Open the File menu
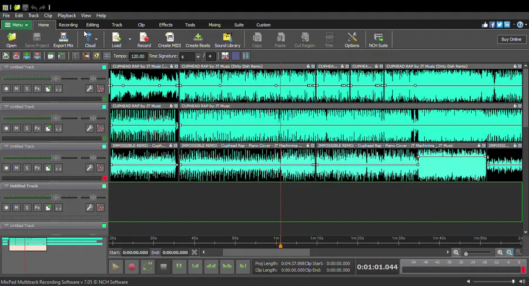The height and width of the screenshot is (286, 529). pos(6,15)
